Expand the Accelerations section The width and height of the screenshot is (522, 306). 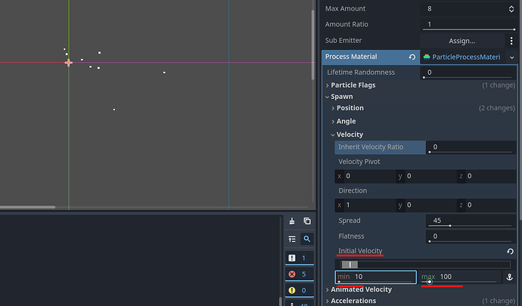[x=353, y=301]
